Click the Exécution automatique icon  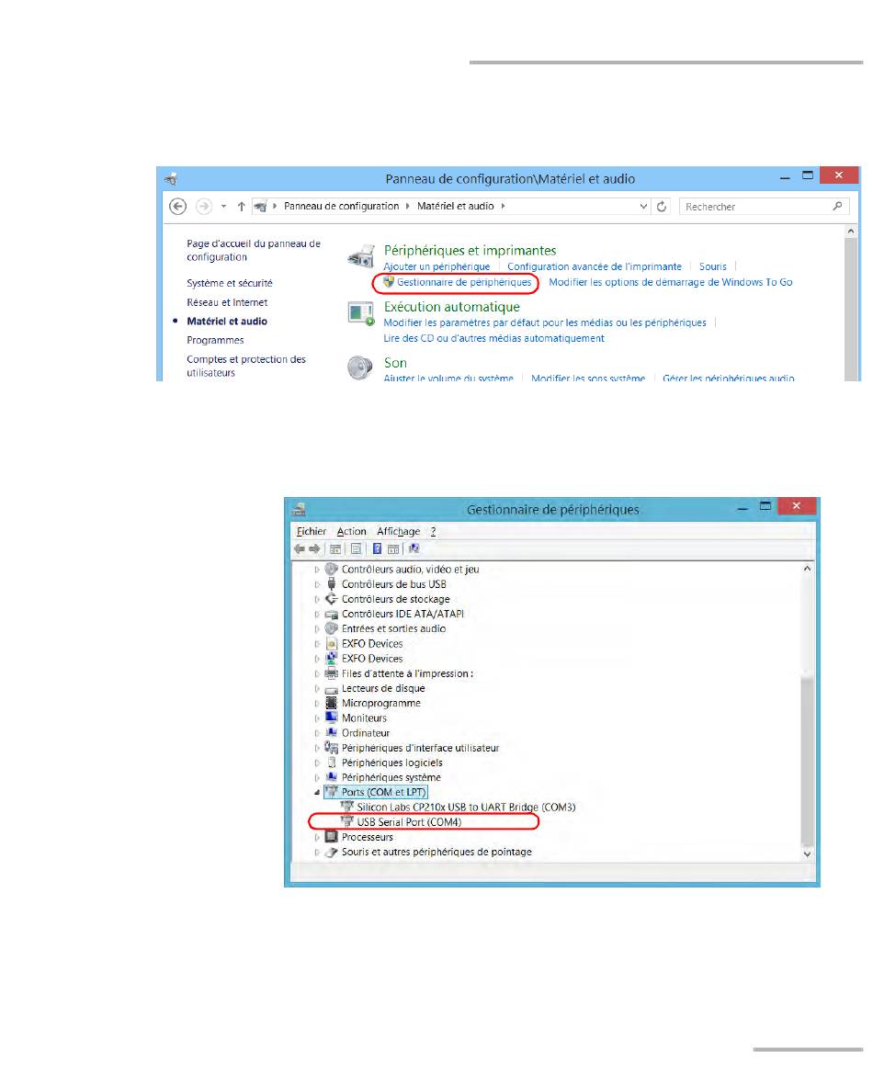[x=360, y=313]
